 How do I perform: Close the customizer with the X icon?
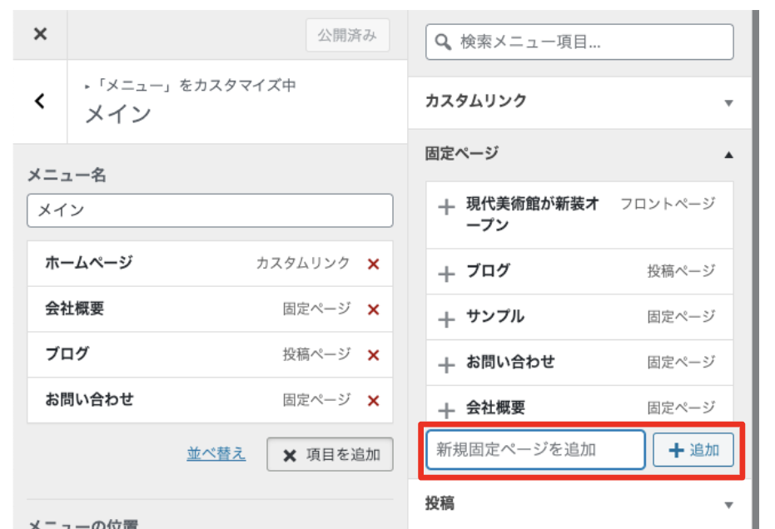pyautogui.click(x=40, y=34)
